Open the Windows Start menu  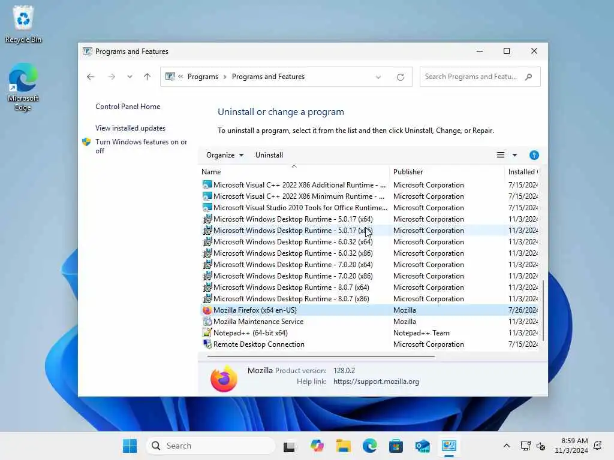coord(130,446)
